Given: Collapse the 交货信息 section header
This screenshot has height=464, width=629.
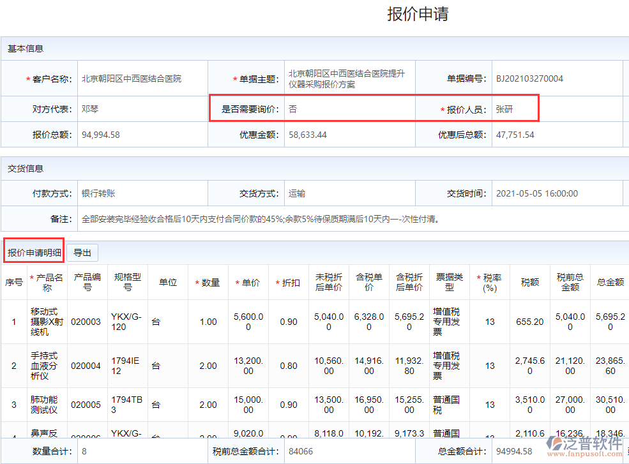Looking at the screenshot, I should coord(24,168).
